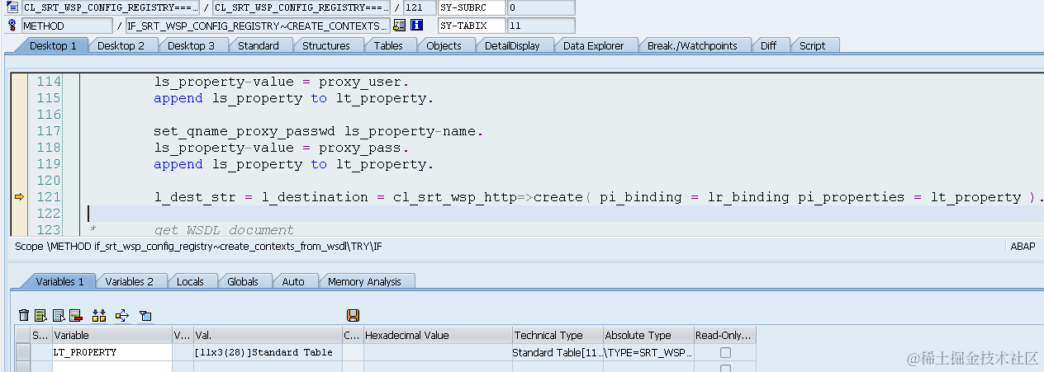This screenshot has width=1044, height=372.
Task: Click the \TYPE=SRT_WSP absolute type cell
Action: pos(648,352)
